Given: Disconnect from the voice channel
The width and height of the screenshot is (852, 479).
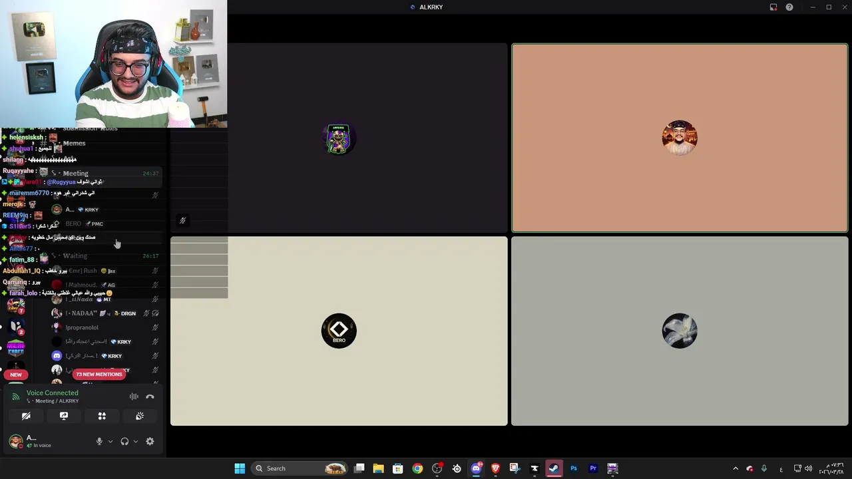Looking at the screenshot, I should click(x=150, y=397).
